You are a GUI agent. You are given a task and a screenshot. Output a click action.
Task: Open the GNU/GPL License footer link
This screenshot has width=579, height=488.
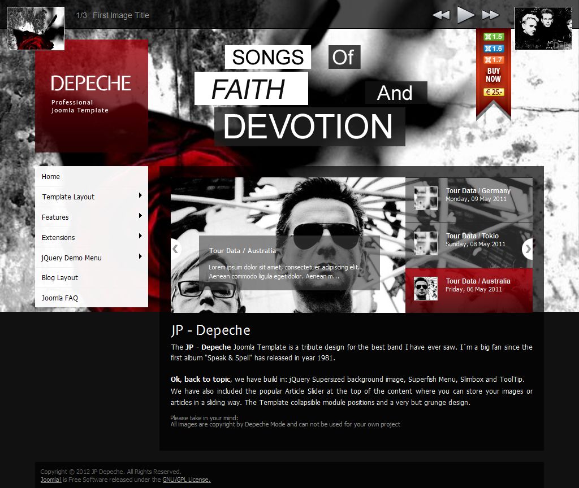187,480
